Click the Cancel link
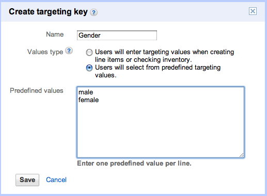Viewport: 267px width, 196px height. click(56, 180)
